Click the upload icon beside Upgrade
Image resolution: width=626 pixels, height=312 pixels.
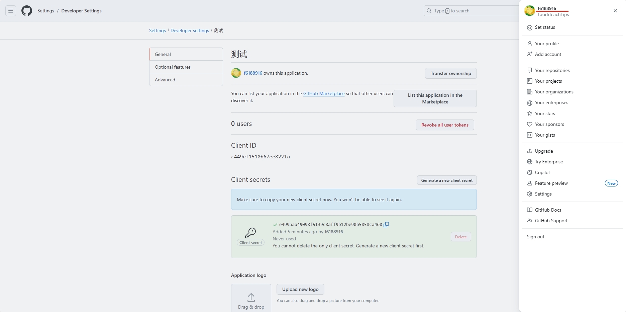[530, 151]
